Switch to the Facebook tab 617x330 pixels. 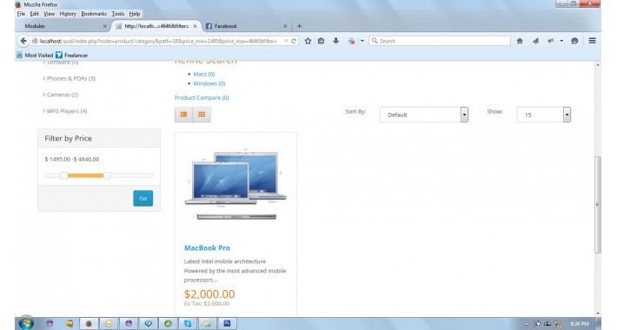(x=246, y=26)
